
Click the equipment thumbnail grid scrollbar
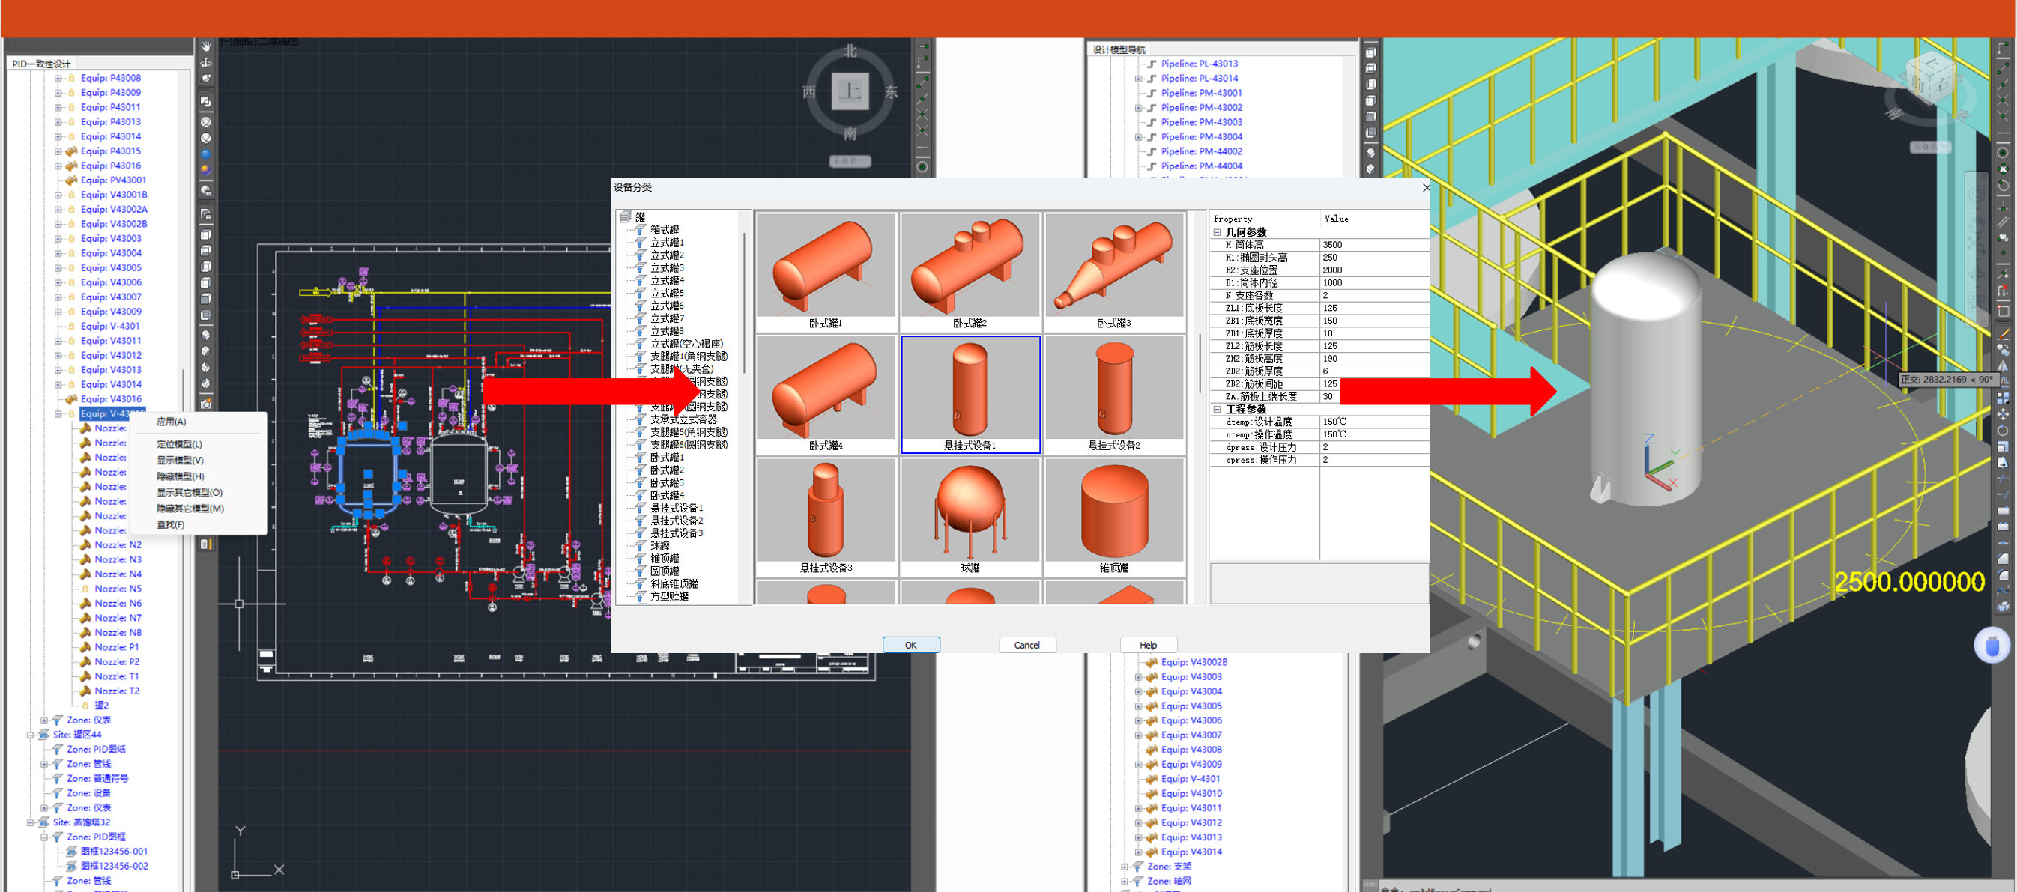pos(1199,364)
